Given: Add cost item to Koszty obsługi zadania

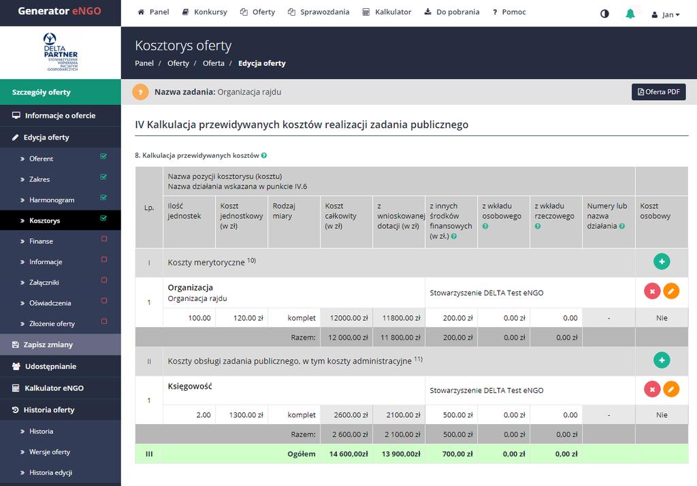Looking at the screenshot, I should [x=662, y=360].
